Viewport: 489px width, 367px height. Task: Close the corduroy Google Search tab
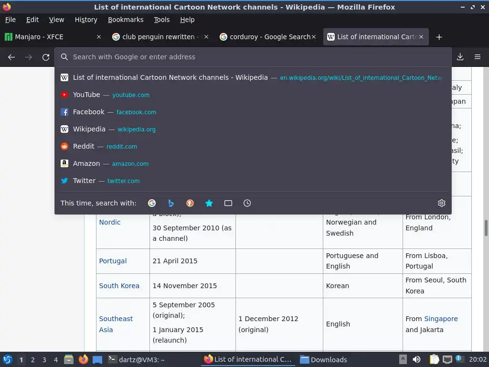click(314, 37)
